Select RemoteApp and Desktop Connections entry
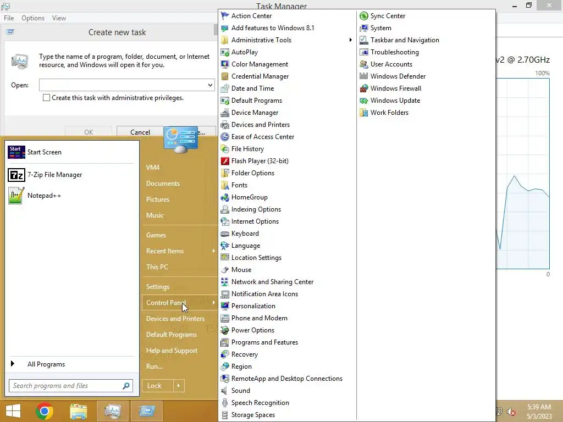 click(x=287, y=379)
